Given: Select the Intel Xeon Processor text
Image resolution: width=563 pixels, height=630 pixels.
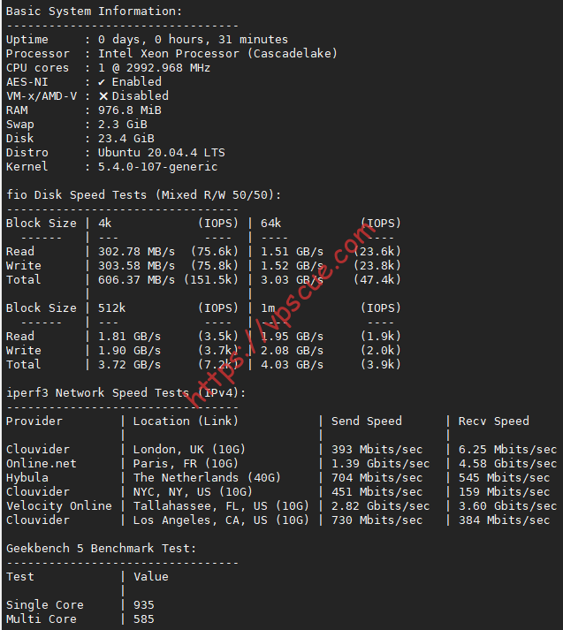Looking at the screenshot, I should pyautogui.click(x=169, y=53).
